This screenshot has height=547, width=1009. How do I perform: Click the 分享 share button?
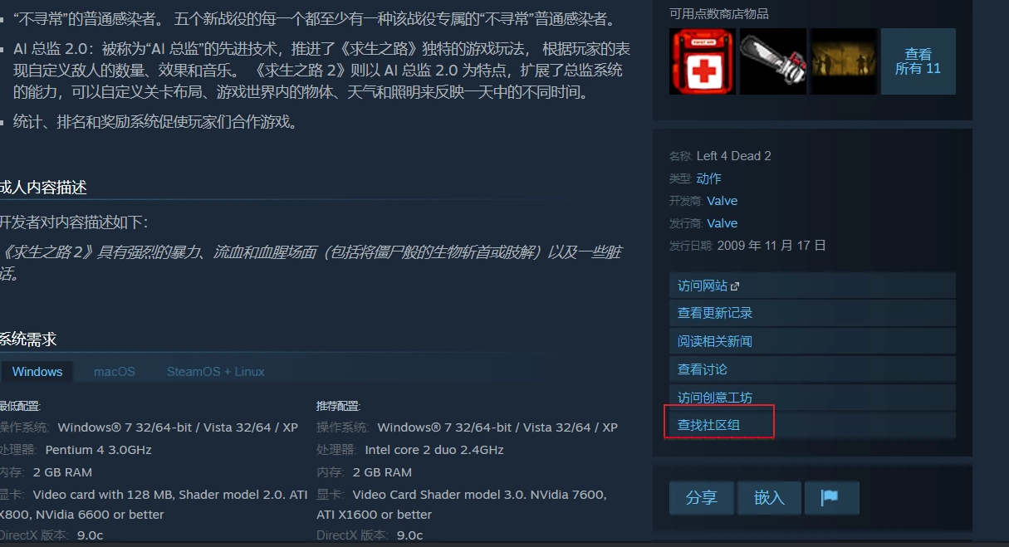tap(702, 497)
